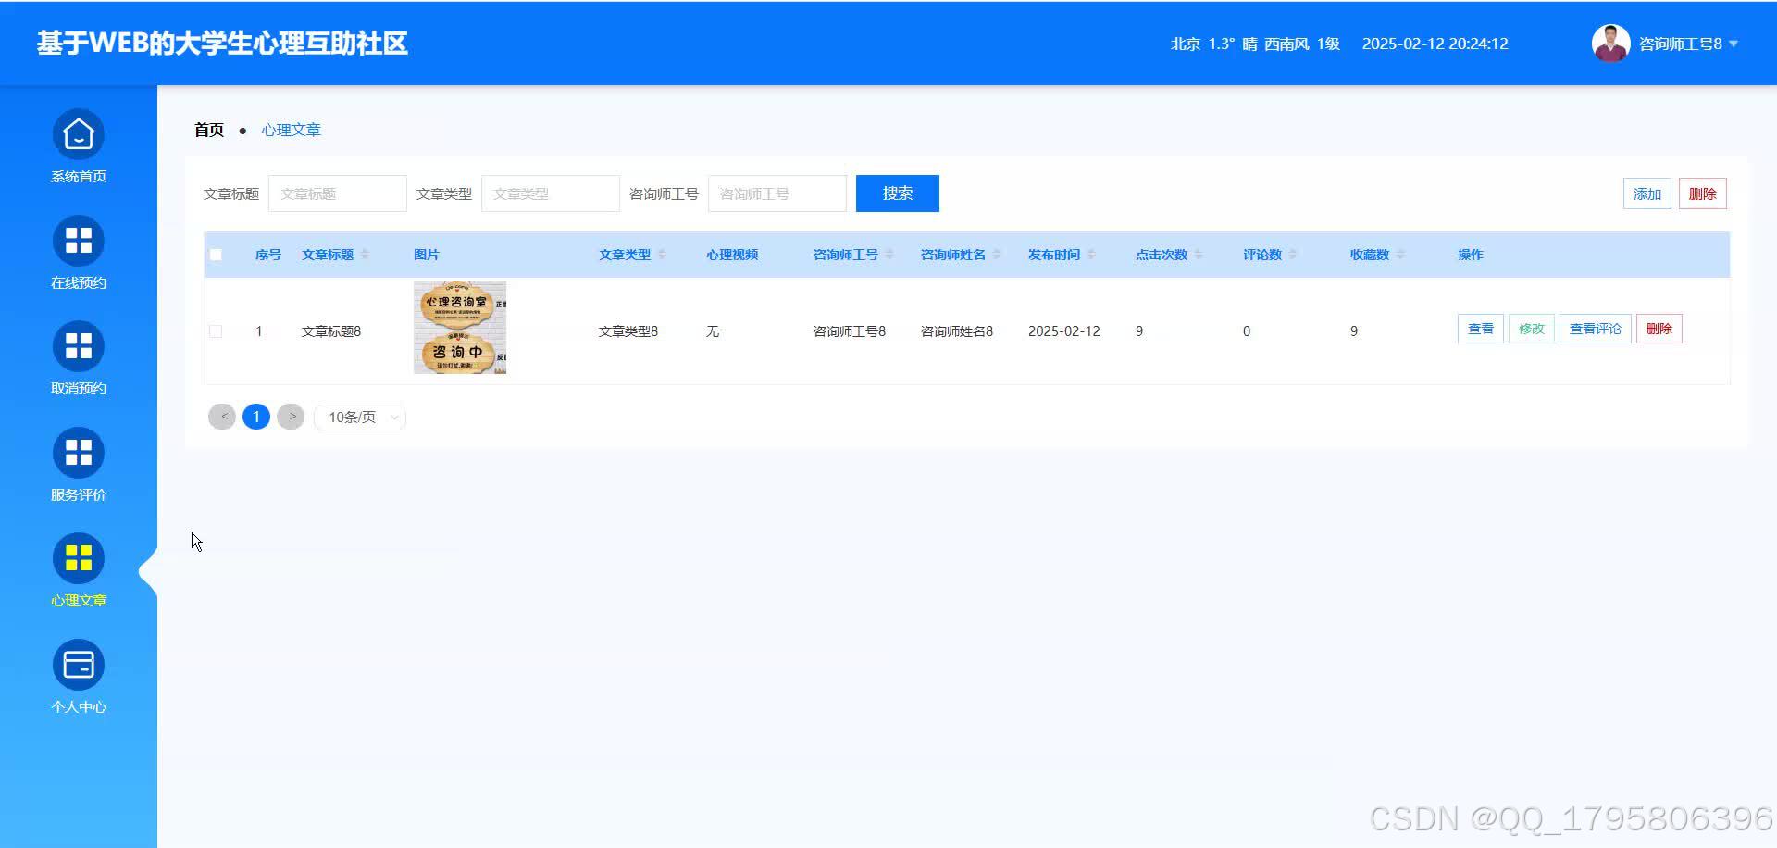Select page 1 in the pagination control
The image size is (1777, 848).
pos(256,417)
